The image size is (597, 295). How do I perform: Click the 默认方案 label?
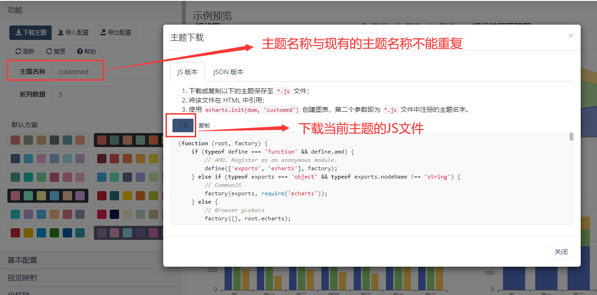(25, 125)
